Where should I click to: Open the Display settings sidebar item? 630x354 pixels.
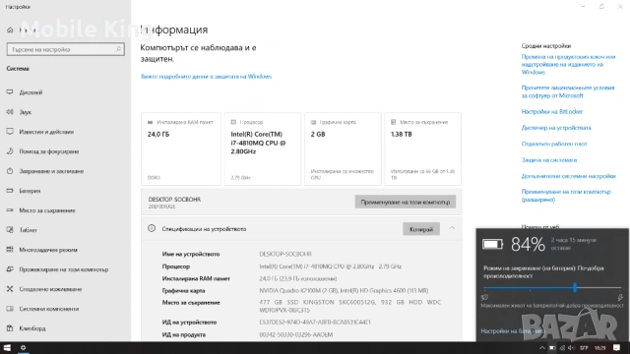point(31,92)
